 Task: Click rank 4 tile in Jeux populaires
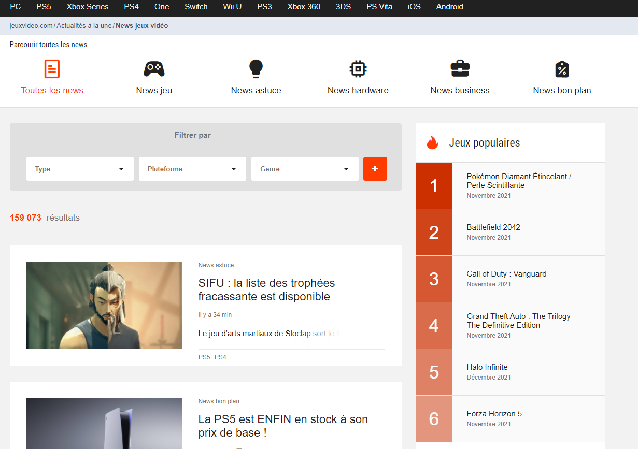click(x=434, y=326)
